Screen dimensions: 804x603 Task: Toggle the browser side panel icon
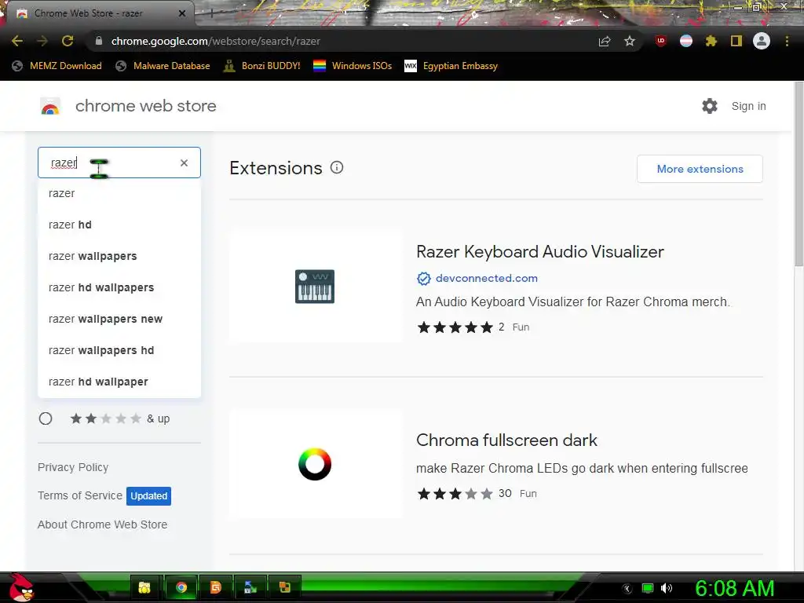(x=736, y=41)
